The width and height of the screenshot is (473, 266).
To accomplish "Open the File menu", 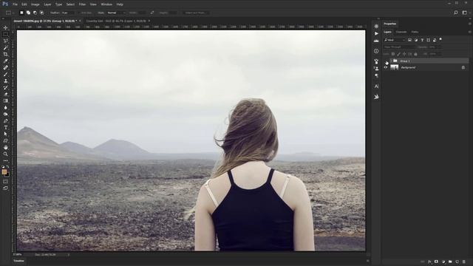I will pyautogui.click(x=15, y=4).
